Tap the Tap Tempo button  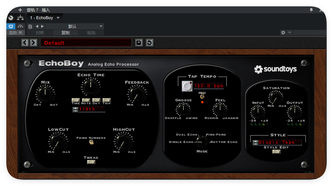pos(187,86)
